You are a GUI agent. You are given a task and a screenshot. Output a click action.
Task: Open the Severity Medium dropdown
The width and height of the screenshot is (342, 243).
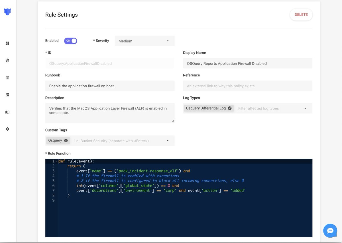tap(144, 41)
